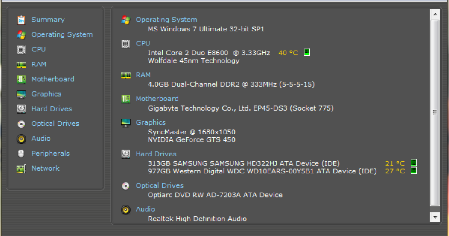Click the Summary clipboard icon in sidebar
449x236 pixels.
click(x=21, y=20)
